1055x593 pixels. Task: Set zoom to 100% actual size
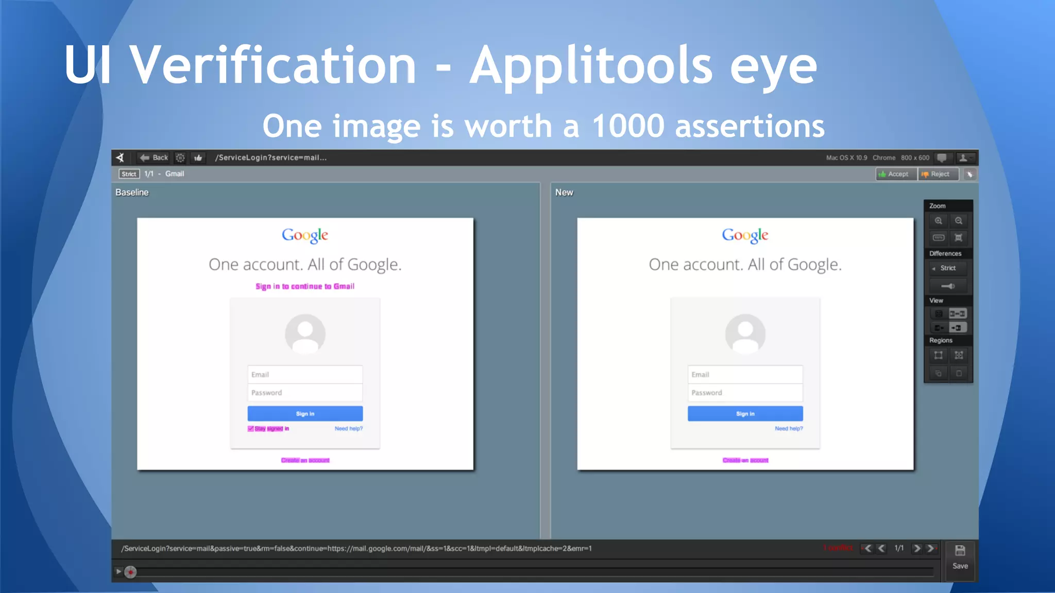coord(939,237)
